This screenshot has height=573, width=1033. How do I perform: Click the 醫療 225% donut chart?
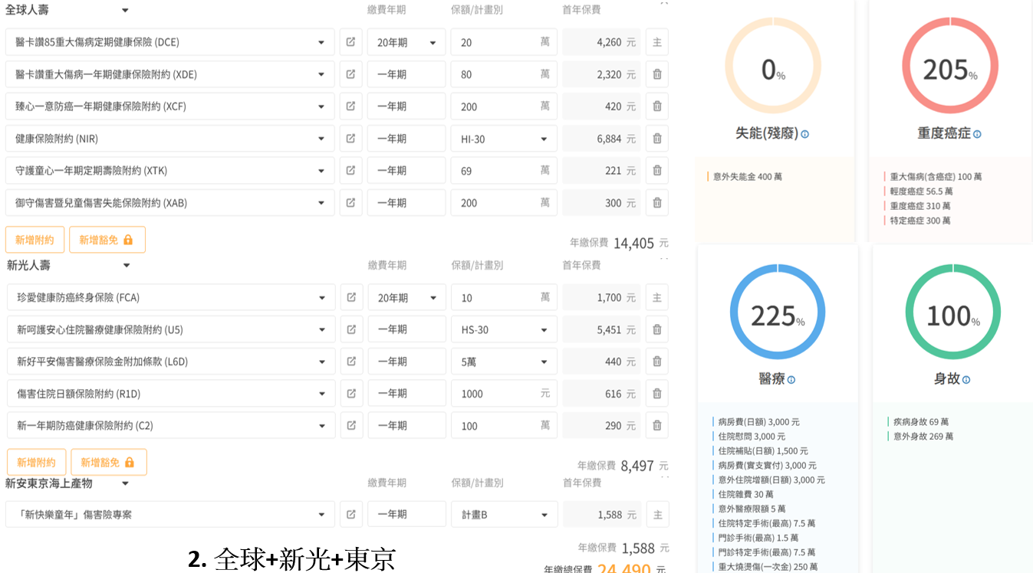pos(778,312)
